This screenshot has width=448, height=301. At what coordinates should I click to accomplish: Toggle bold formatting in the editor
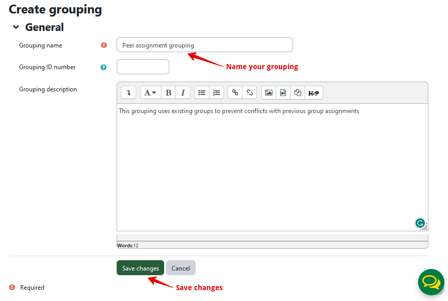click(x=168, y=93)
